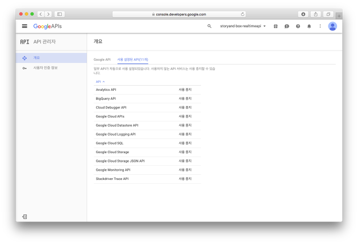
Task: Open the hamburger navigation menu
Action: point(24,26)
